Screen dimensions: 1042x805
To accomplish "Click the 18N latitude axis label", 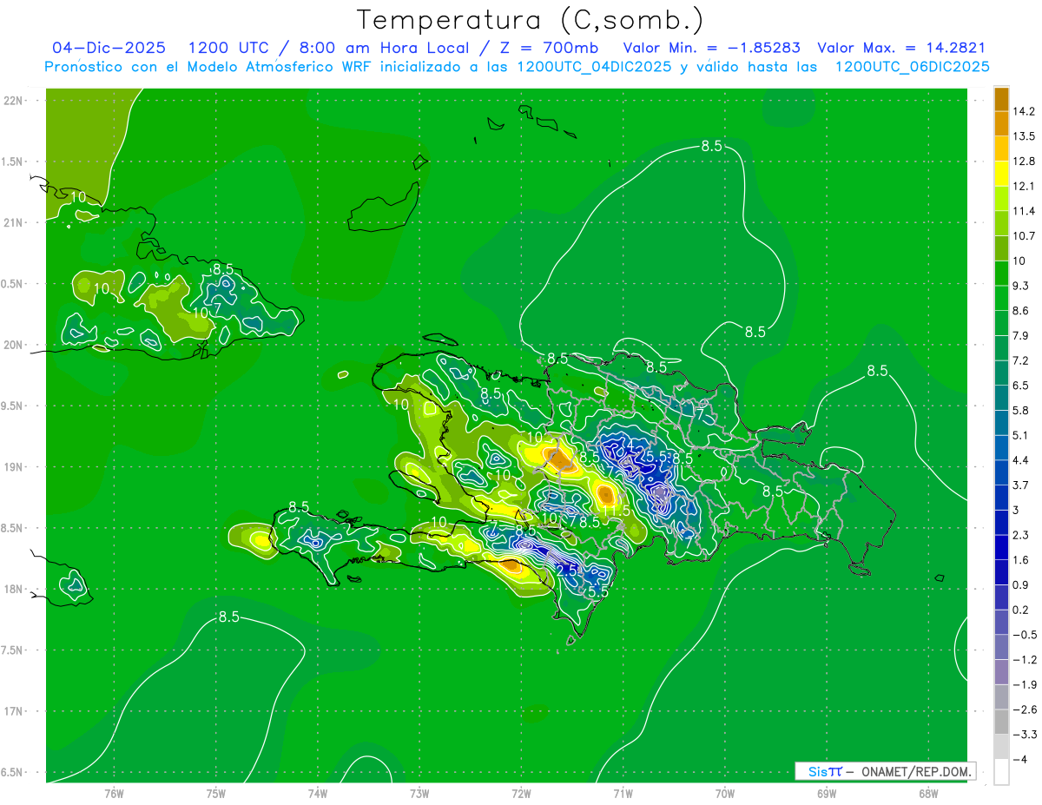I will pyautogui.click(x=14, y=589).
